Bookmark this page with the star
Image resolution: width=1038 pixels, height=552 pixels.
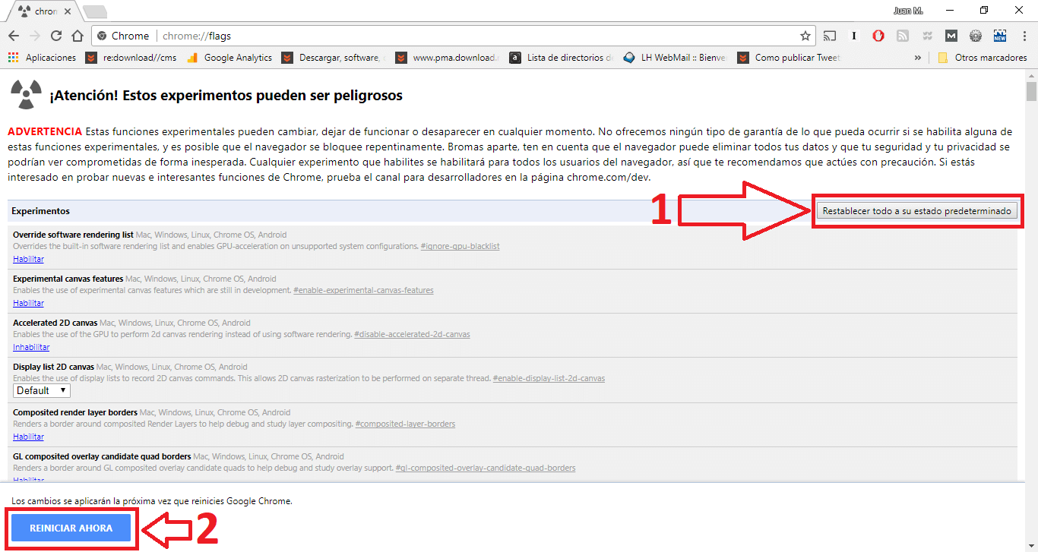coord(805,36)
